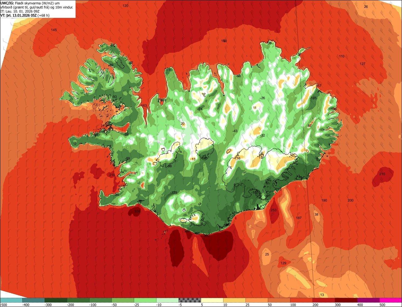Select the darkest green -300 to -200 legend swatch
The height and width of the screenshot is (307, 402).
click(x=56, y=300)
